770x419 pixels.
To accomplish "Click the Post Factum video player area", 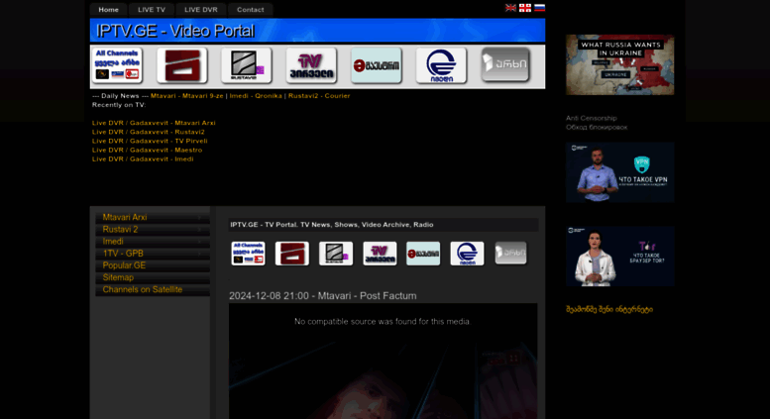I will [384, 362].
